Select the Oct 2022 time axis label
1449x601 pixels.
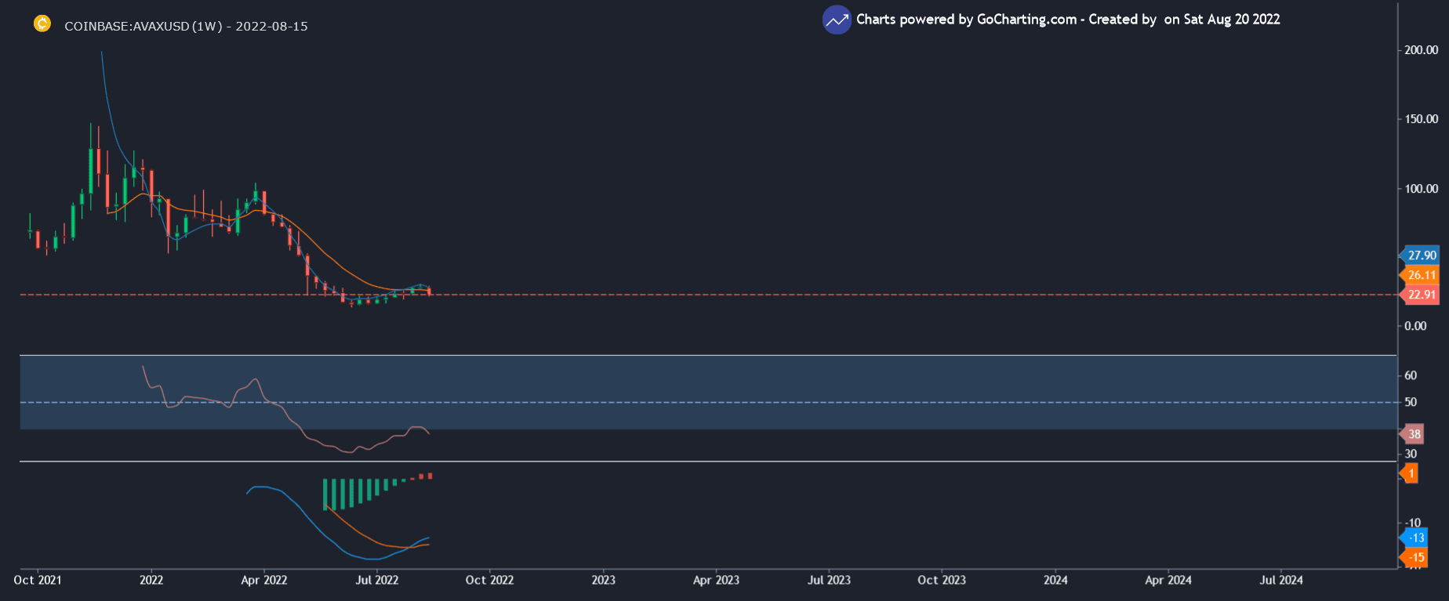click(489, 581)
